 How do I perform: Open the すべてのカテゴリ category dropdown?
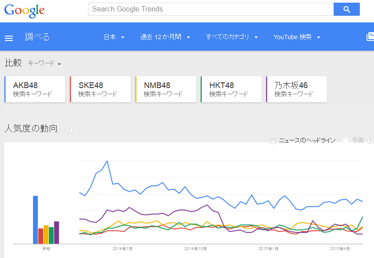pos(231,37)
